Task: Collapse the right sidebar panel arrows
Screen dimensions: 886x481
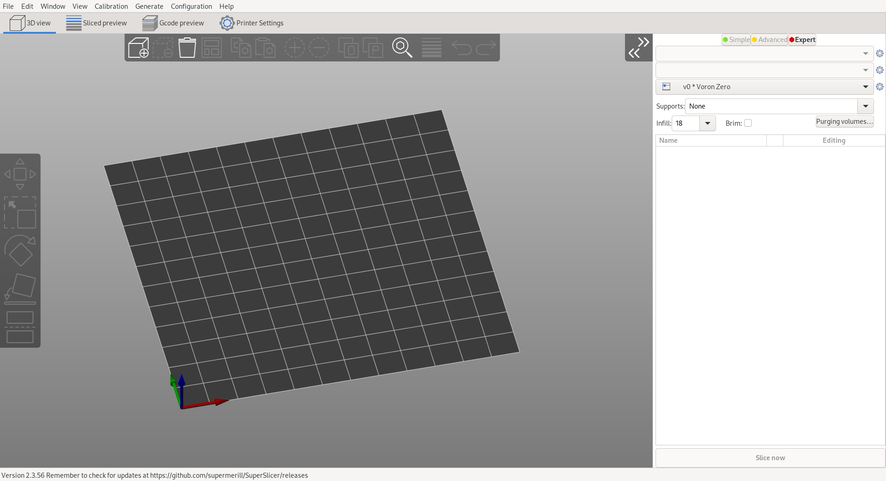Action: tap(639, 48)
